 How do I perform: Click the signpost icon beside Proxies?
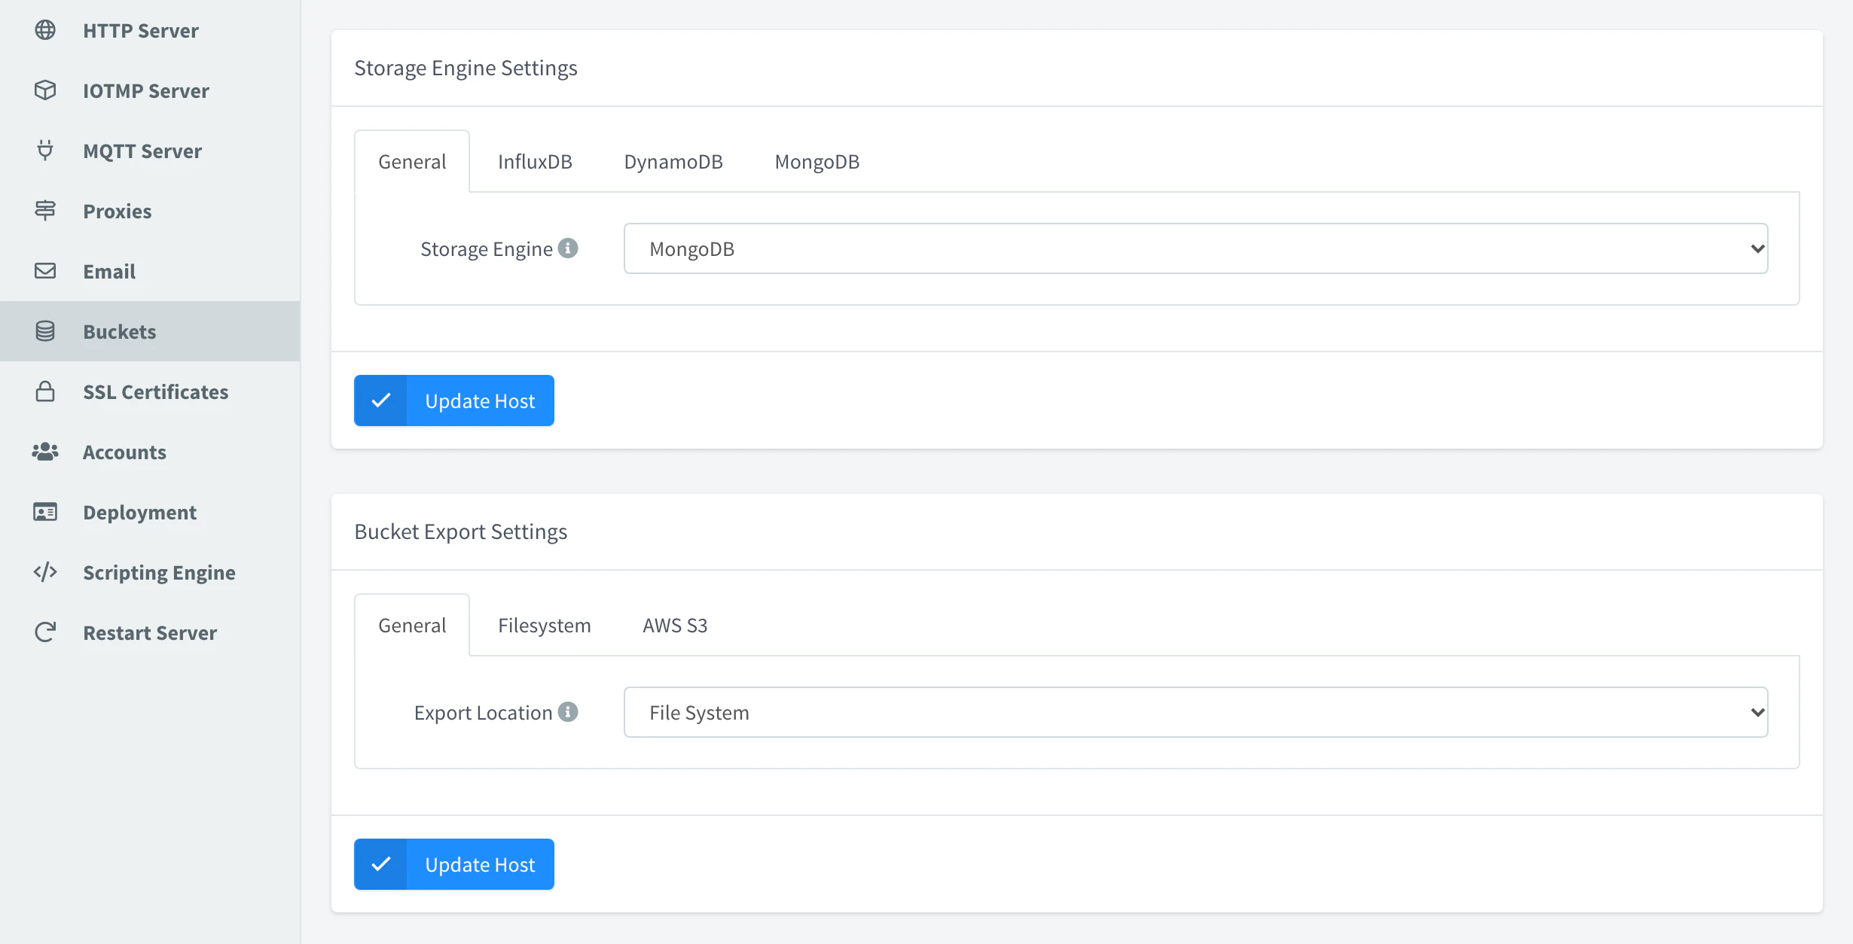45,211
